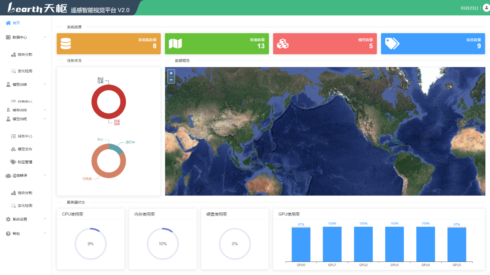Image resolution: width=490 pixels, height=275 pixels.
Task: Click the 遥感智能视觉平台 V2.0 title
Action: pyautogui.click(x=100, y=10)
